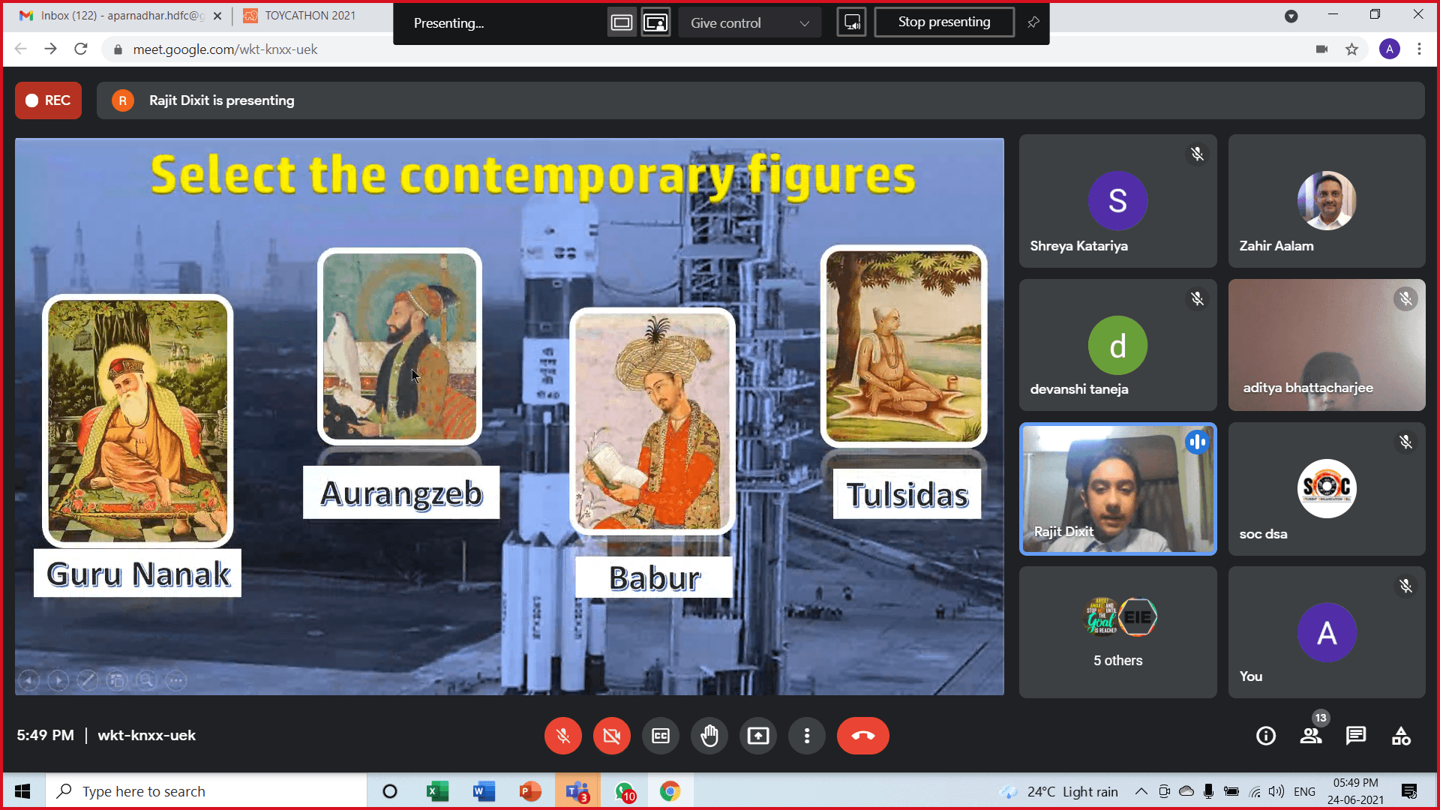Select the first layout icon in presenting bar
Viewport: 1440px width, 810px height.
(x=622, y=22)
